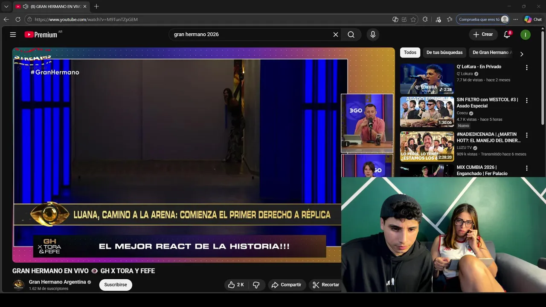Screen dimensions: 546x307
Task: Open the green account avatar menu
Action: click(526, 35)
